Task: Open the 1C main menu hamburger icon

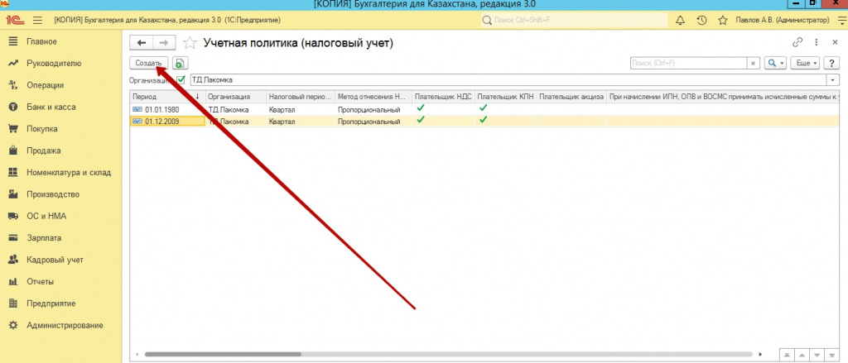Action: [x=37, y=21]
